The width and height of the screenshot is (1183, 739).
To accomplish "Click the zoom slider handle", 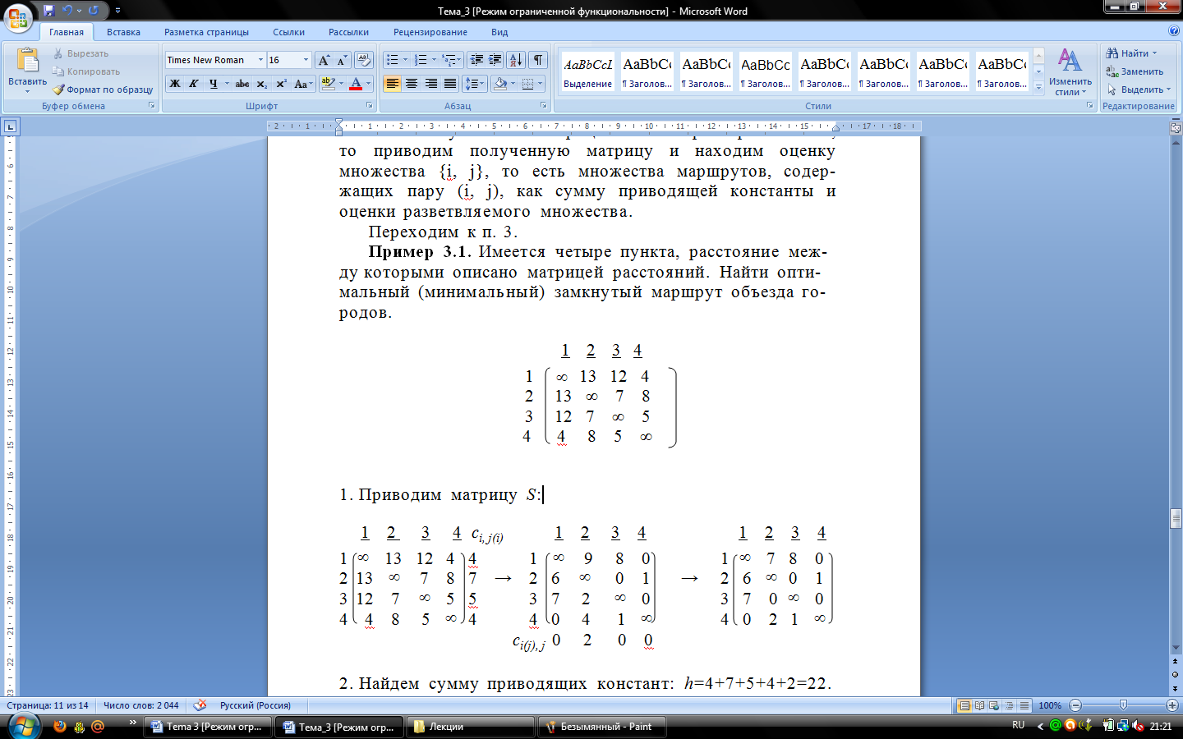I will pyautogui.click(x=1123, y=705).
